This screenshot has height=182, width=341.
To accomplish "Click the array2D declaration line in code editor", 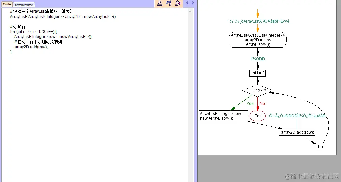I will (63, 17).
